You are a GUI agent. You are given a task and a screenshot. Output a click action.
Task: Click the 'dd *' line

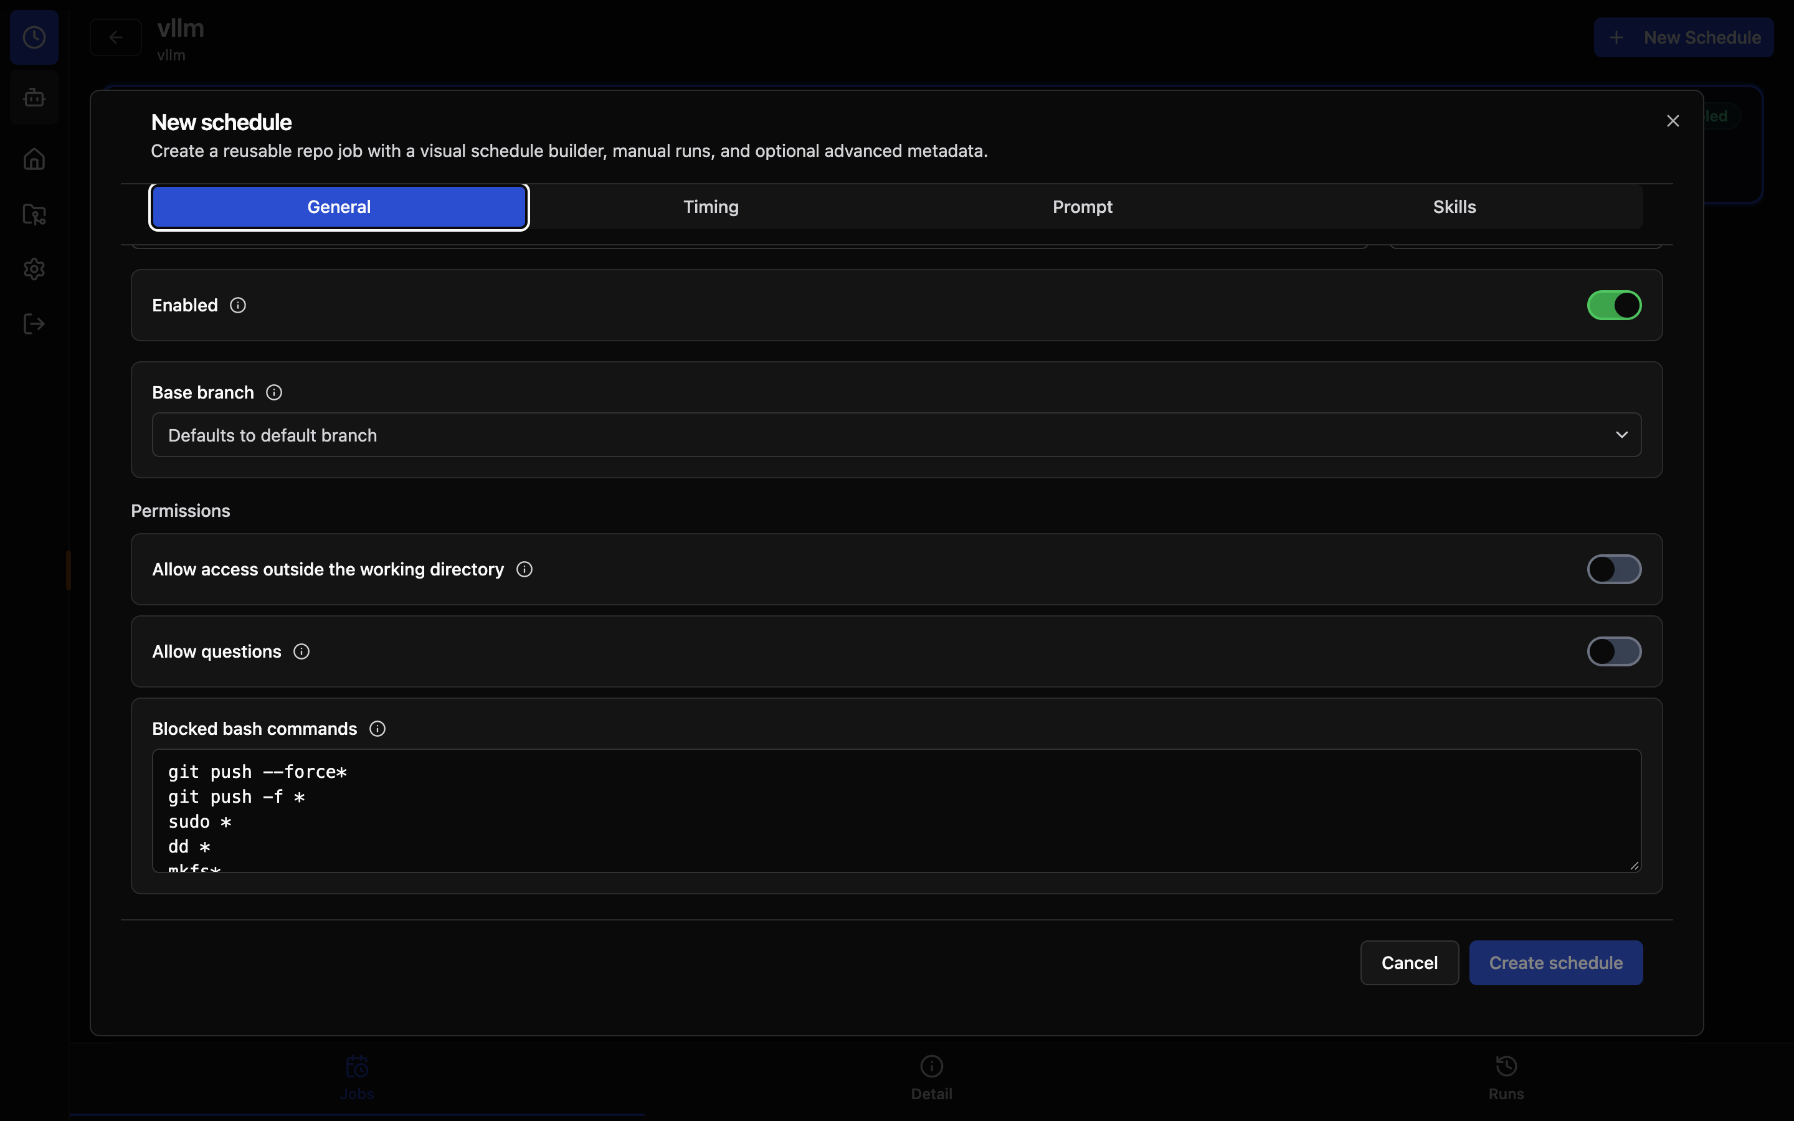coord(189,847)
